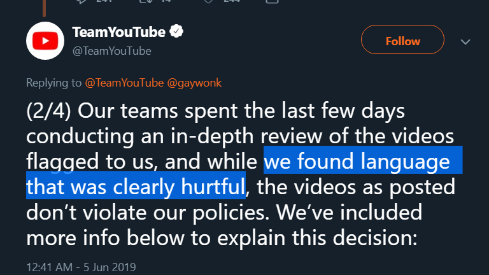Open the @gaywonk mention link
Screen dimensions: 489x275
point(194,83)
